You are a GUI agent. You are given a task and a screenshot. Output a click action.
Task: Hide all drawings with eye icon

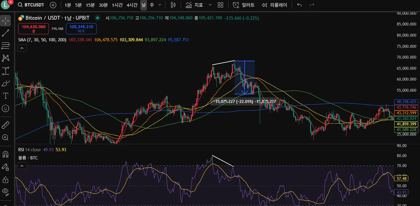pos(6,192)
